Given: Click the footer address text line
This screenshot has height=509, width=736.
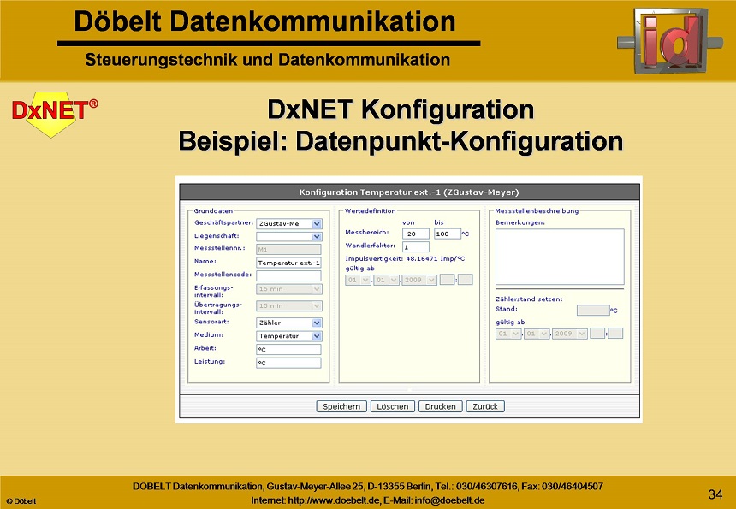Looking at the screenshot, I should [368, 487].
